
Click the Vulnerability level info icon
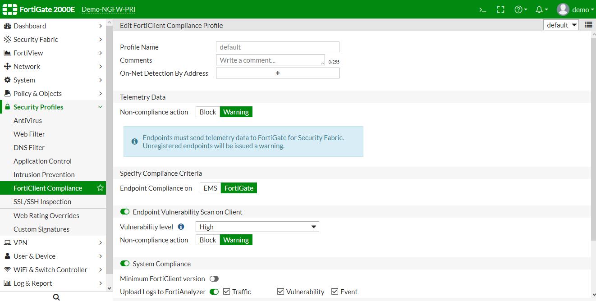pyautogui.click(x=181, y=227)
